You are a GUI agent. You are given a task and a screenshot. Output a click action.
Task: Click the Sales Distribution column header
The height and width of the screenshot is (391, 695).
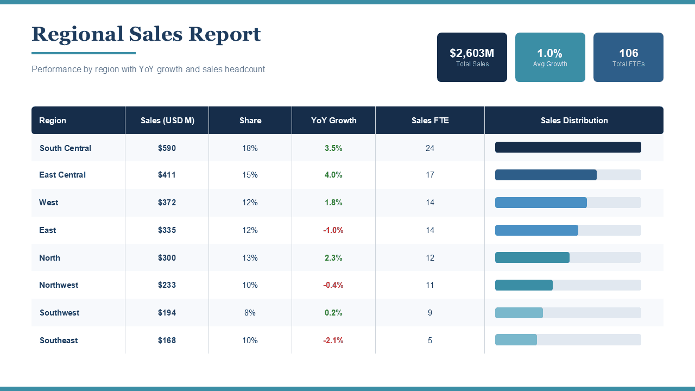(x=574, y=121)
